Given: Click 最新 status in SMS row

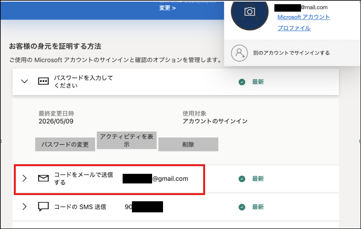Looking at the screenshot, I should [x=258, y=207].
